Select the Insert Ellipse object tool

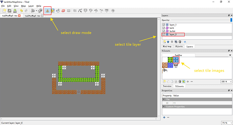pos(90,10)
